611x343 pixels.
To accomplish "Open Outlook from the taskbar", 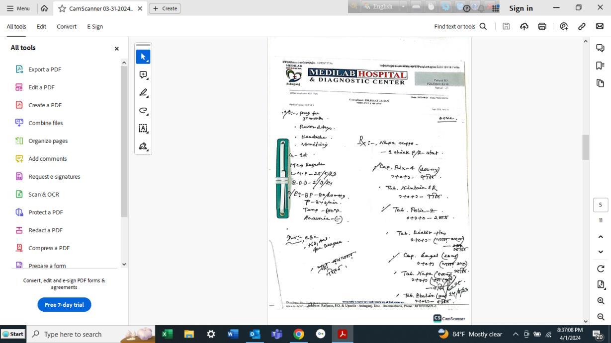I will (255, 334).
